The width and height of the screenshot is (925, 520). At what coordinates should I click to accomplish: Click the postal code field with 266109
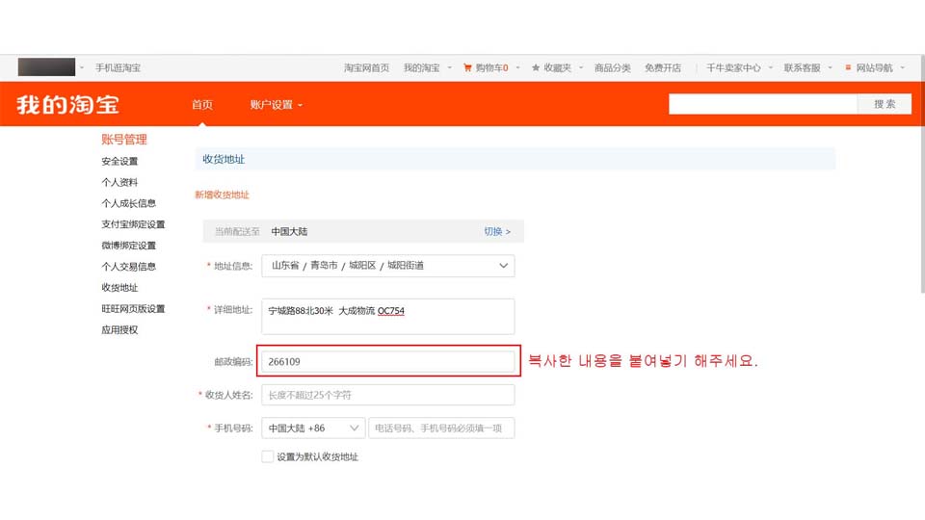387,361
